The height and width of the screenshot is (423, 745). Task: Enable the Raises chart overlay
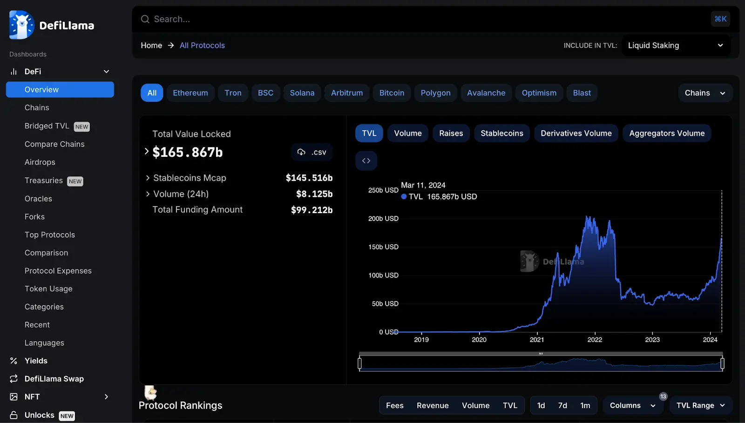coord(451,134)
